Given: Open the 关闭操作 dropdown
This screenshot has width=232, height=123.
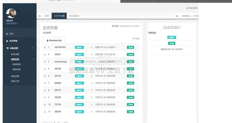Looking at the screenshot, I should pos(186,16).
